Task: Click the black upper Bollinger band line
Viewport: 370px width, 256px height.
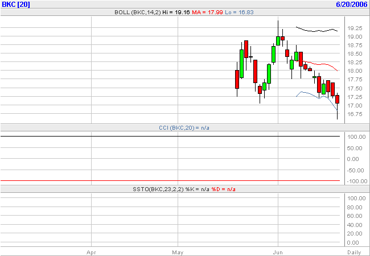Action: 316,31
